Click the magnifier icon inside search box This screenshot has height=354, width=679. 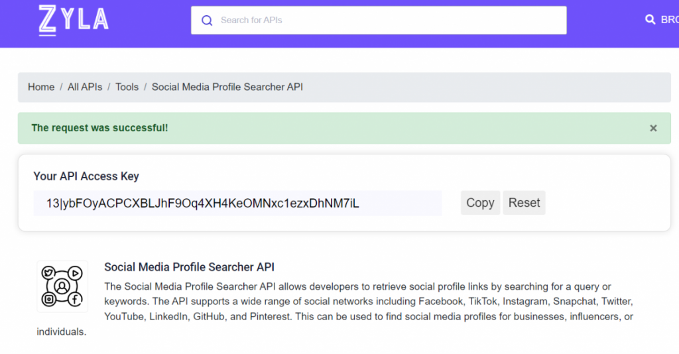point(207,21)
